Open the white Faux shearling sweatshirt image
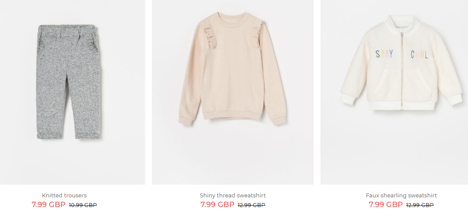This screenshot has width=468, height=218. pos(394,92)
